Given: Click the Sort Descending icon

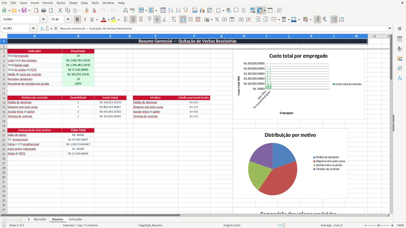Looking at the screenshot, I should (178, 10).
